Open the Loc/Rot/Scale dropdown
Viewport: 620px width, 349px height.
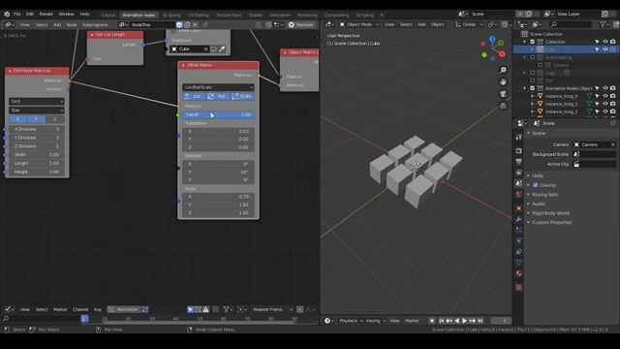218,87
